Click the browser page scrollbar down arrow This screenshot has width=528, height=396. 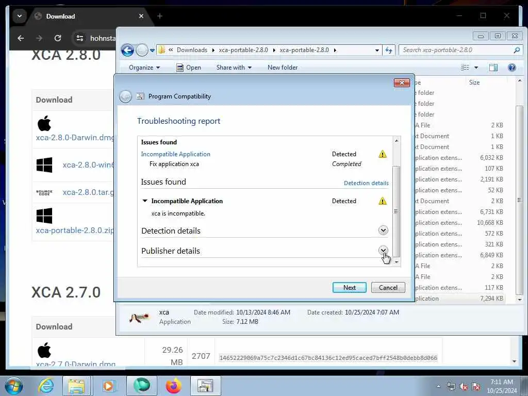(514, 361)
